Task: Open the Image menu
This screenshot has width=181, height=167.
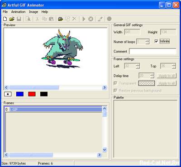Action: pyautogui.click(x=33, y=12)
